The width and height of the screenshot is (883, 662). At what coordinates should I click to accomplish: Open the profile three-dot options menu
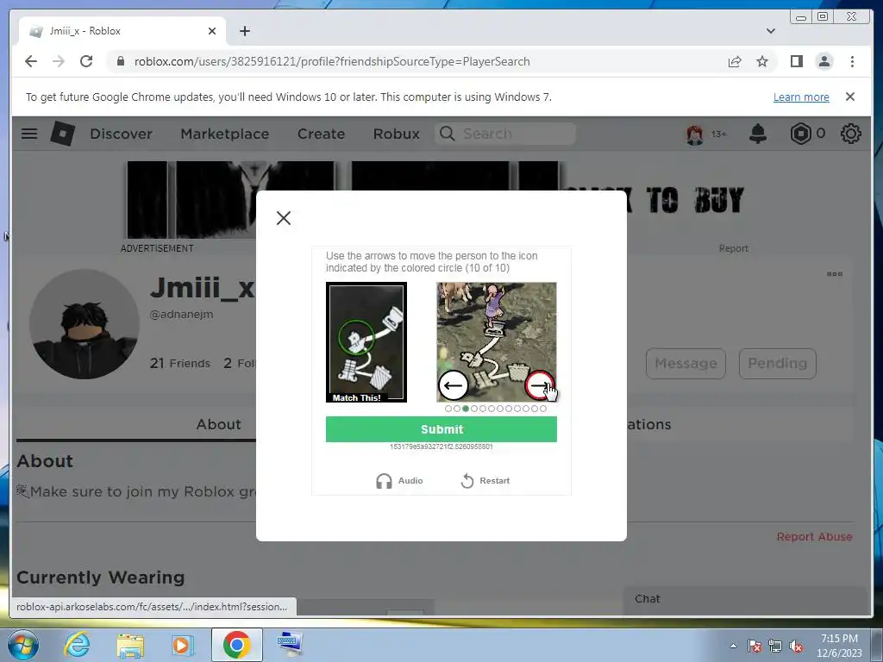pos(835,274)
